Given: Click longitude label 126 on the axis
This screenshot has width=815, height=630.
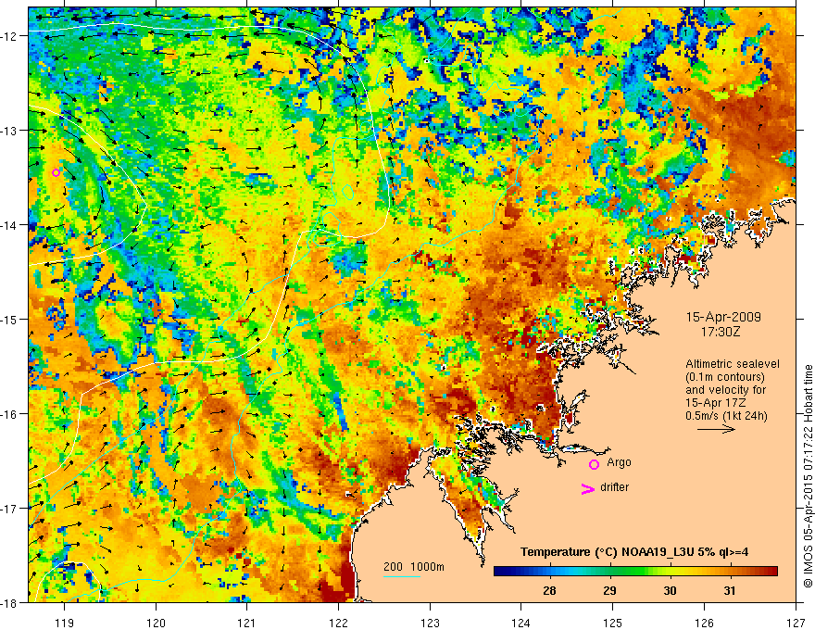Looking at the screenshot, I should pyautogui.click(x=704, y=623).
